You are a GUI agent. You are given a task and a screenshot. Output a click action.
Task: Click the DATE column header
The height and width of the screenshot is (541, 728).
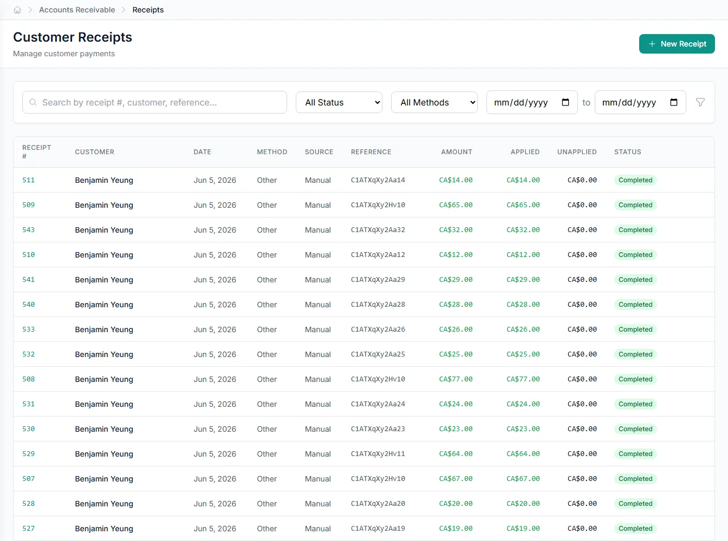[x=203, y=152]
